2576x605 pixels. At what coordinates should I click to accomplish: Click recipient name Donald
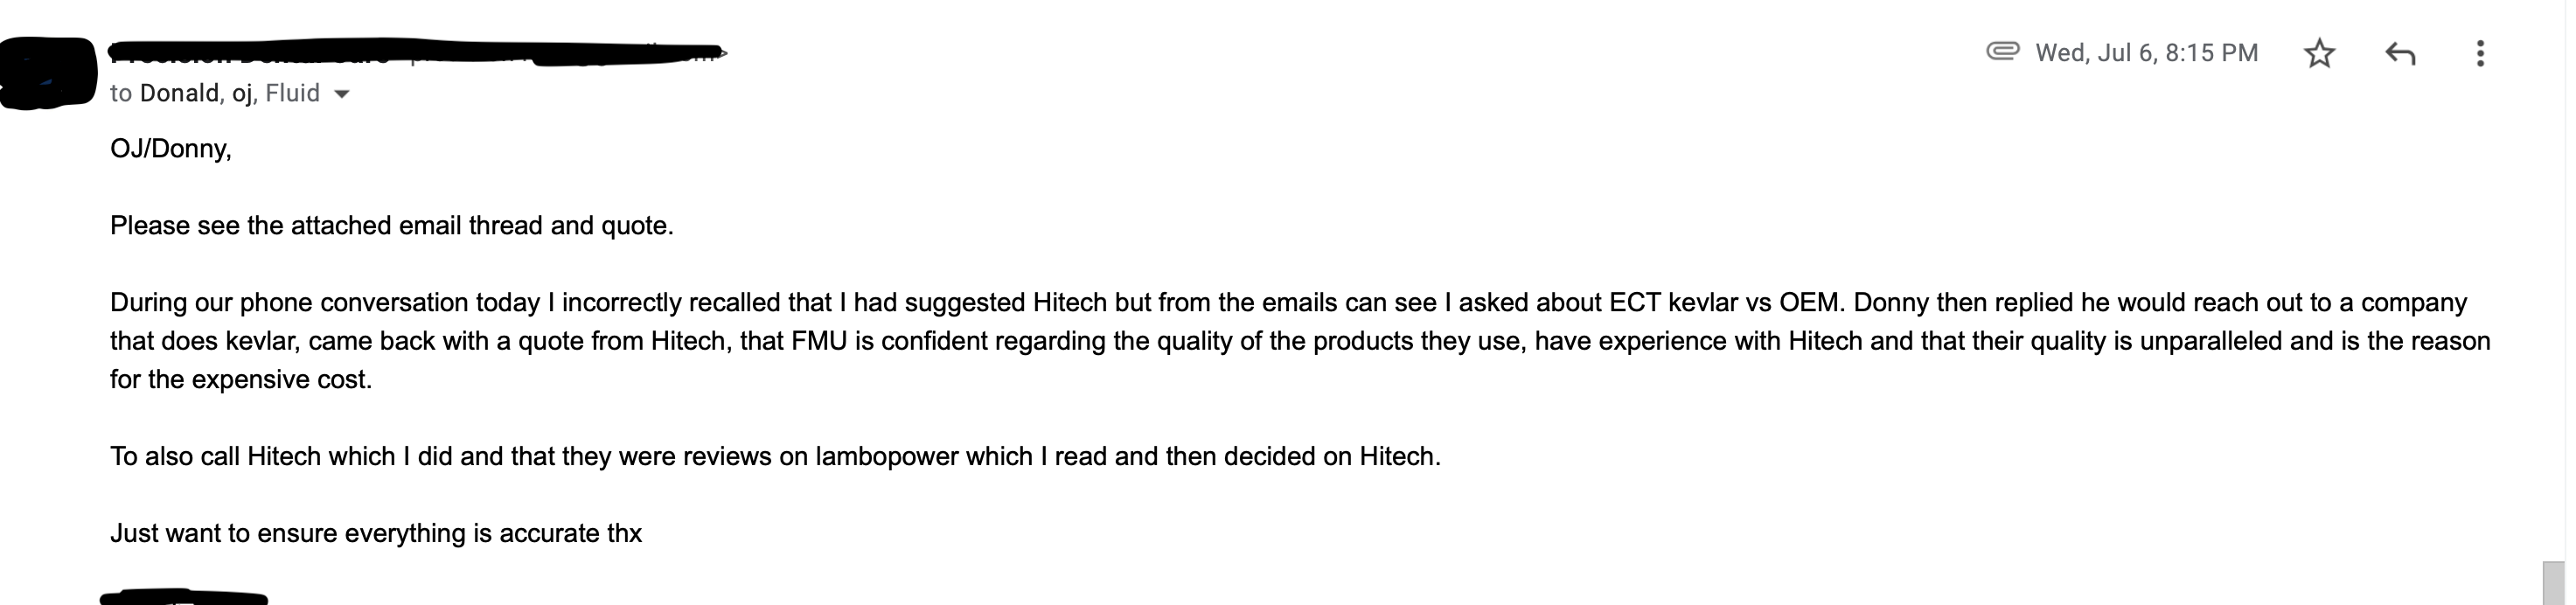(x=179, y=93)
